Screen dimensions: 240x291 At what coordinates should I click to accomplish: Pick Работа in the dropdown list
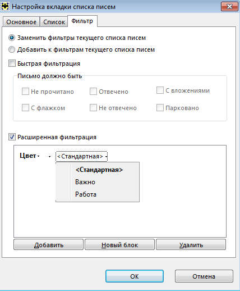pyautogui.click(x=86, y=194)
